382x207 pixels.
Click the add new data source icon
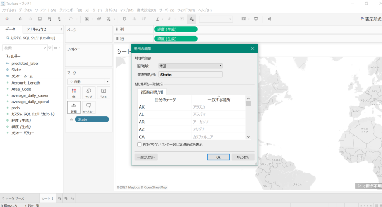(x=49, y=19)
